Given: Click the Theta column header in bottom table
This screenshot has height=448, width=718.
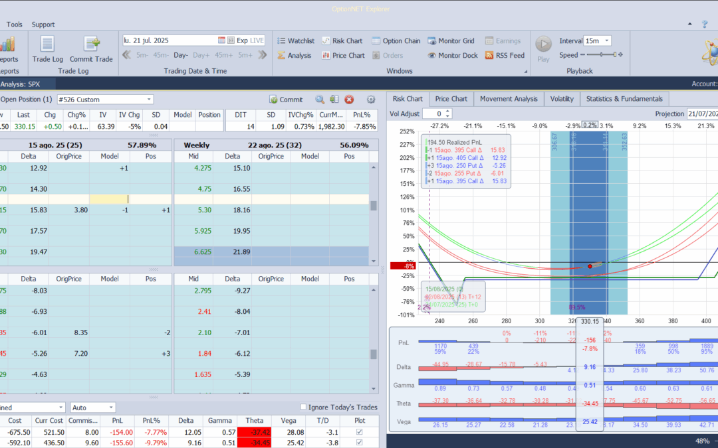Looking at the screenshot, I should 254,421.
